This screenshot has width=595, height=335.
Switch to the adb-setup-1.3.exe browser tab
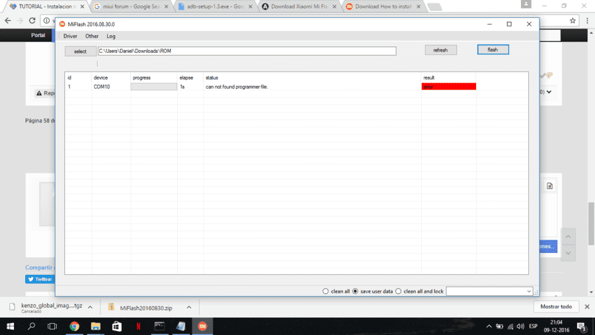(215, 7)
